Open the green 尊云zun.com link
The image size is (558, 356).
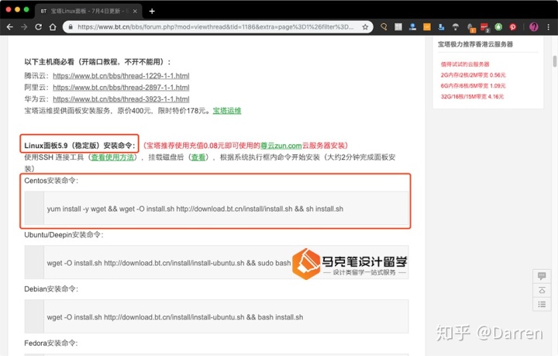(x=281, y=146)
